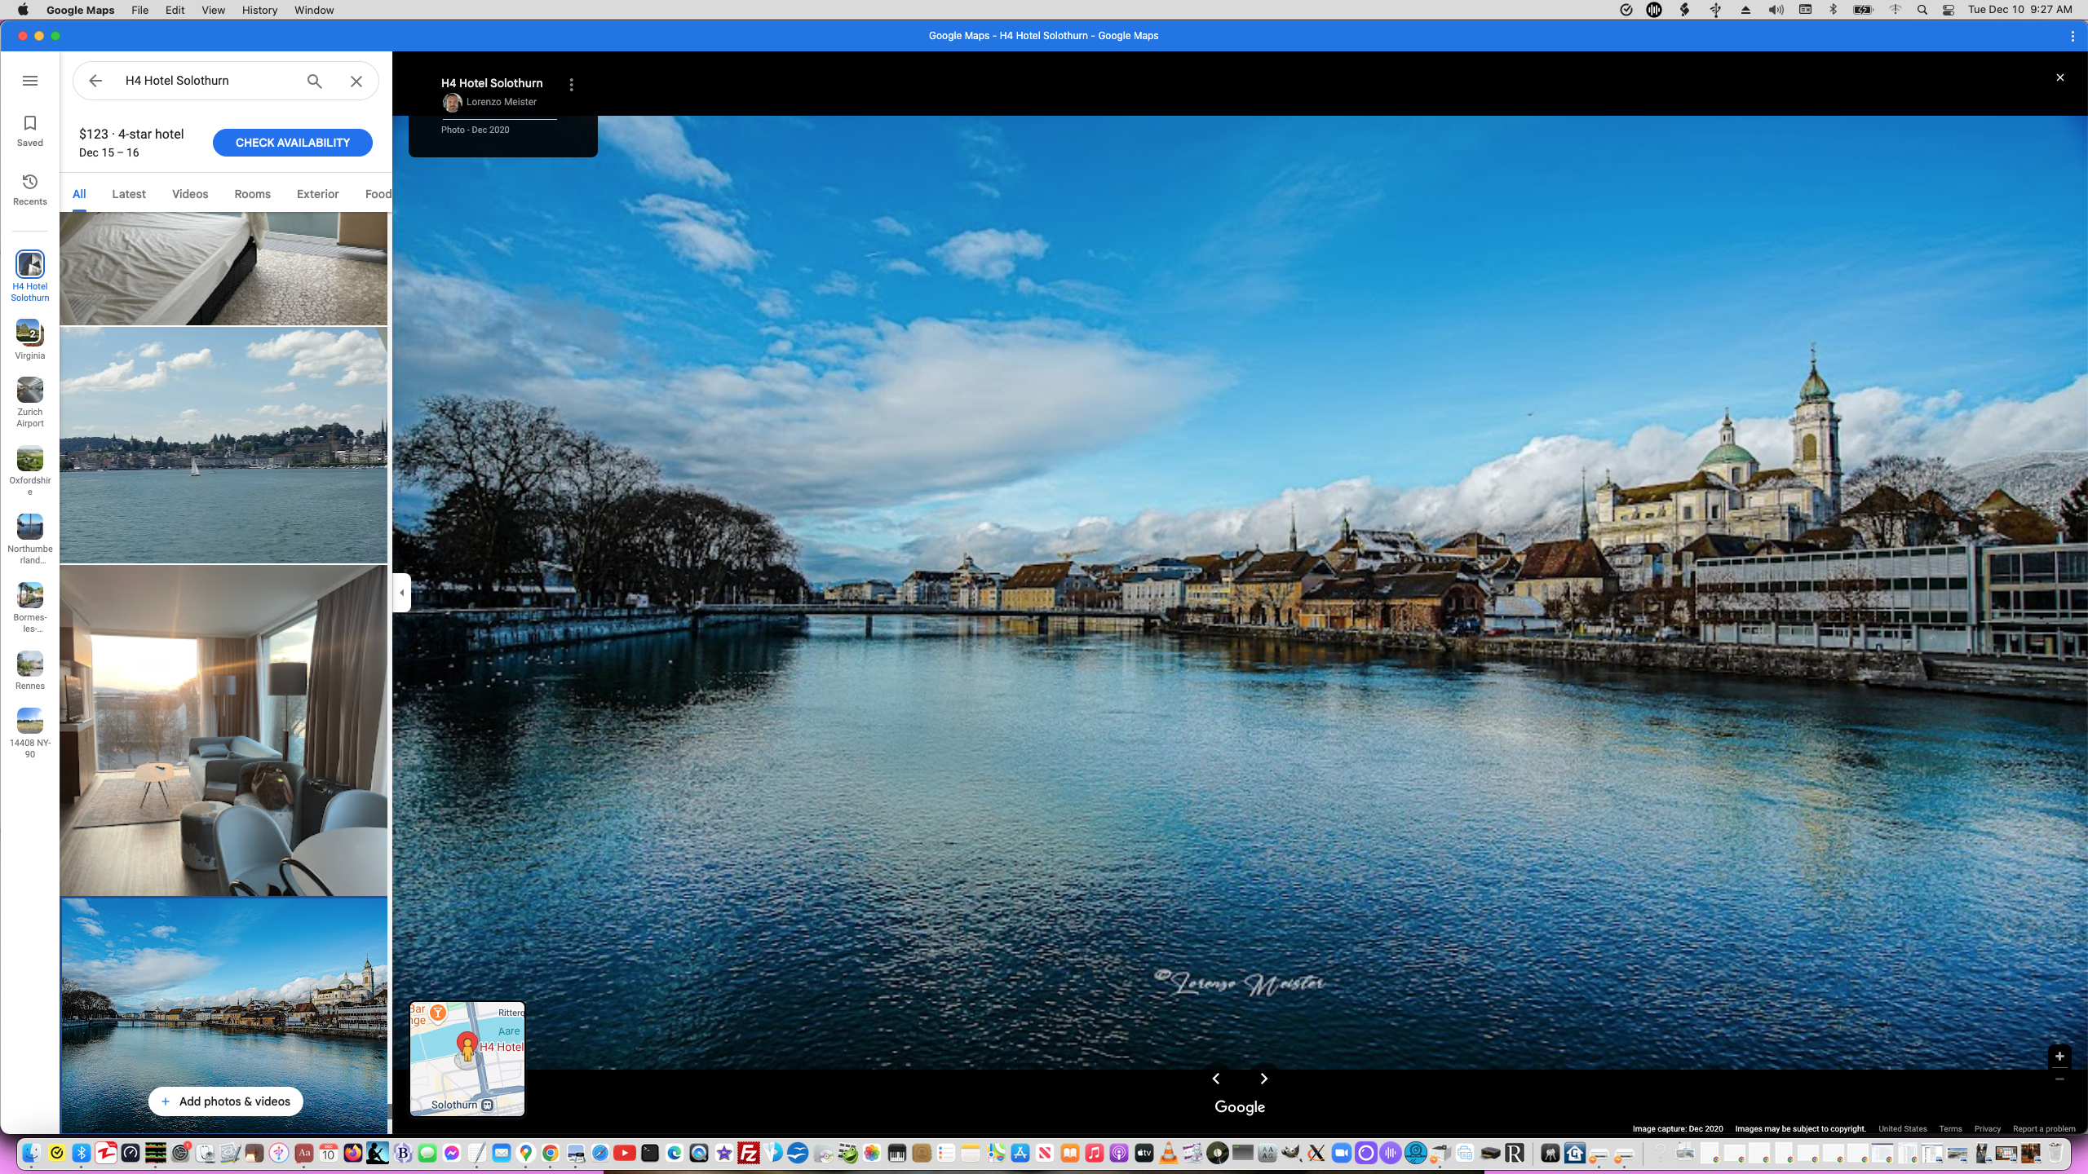Click Add photos & videos
The image size is (2088, 1174).
click(225, 1101)
